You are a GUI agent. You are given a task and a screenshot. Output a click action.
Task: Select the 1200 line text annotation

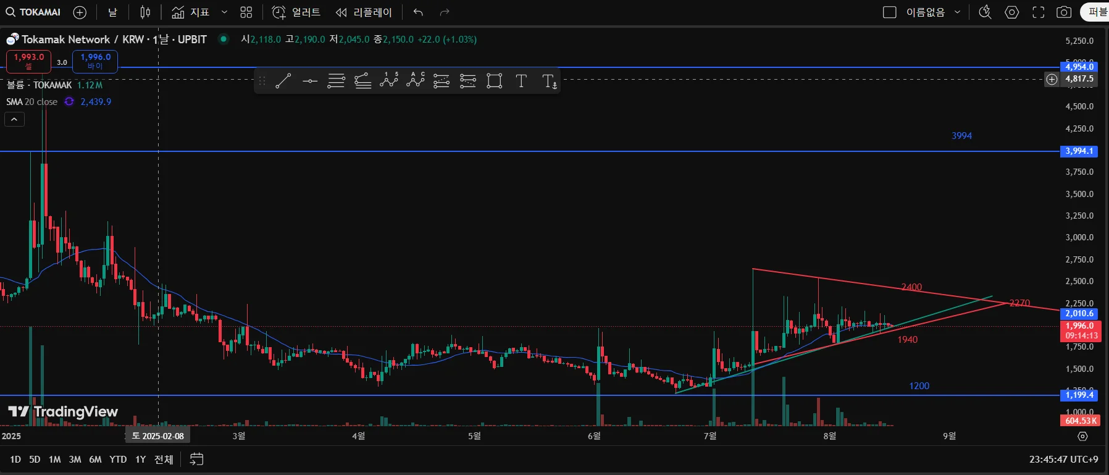click(x=919, y=386)
